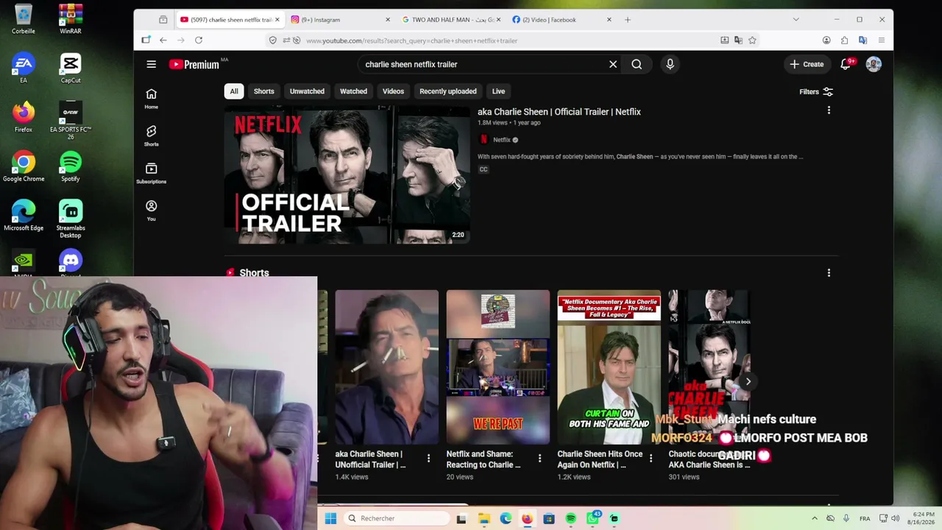The height and width of the screenshot is (530, 942).
Task: Filter results by Recently uploaded
Action: [448, 91]
